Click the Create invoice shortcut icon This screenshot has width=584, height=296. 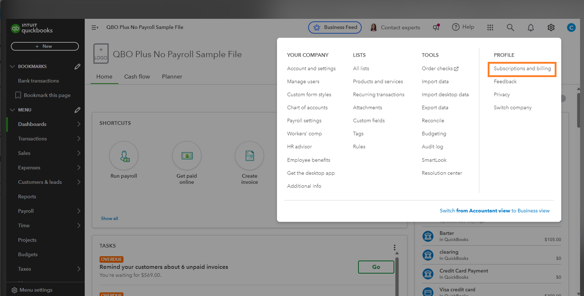[249, 156]
